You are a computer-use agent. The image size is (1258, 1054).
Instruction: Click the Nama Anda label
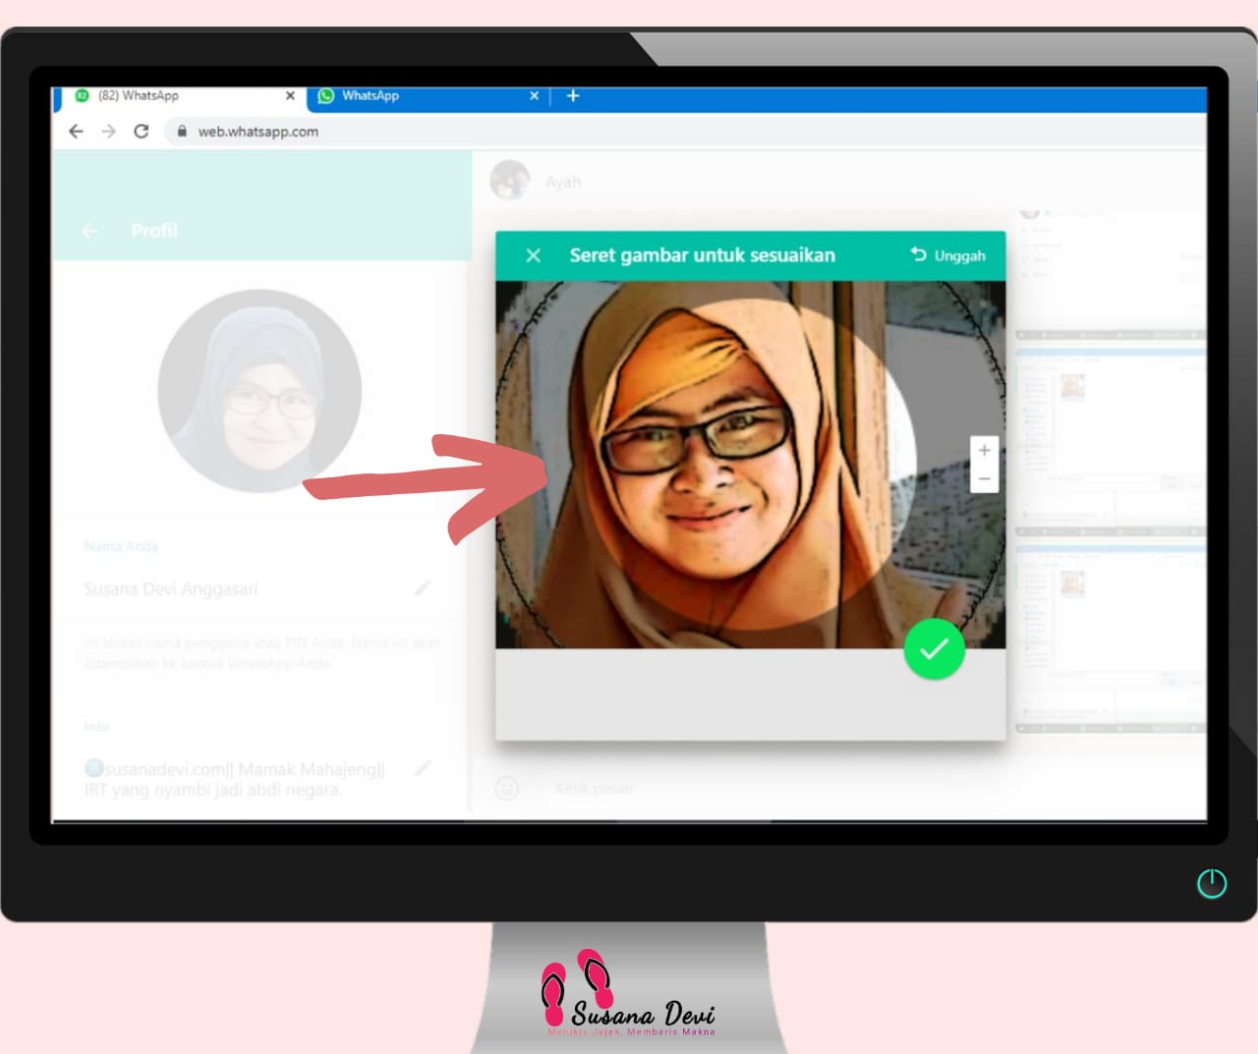[x=121, y=546]
